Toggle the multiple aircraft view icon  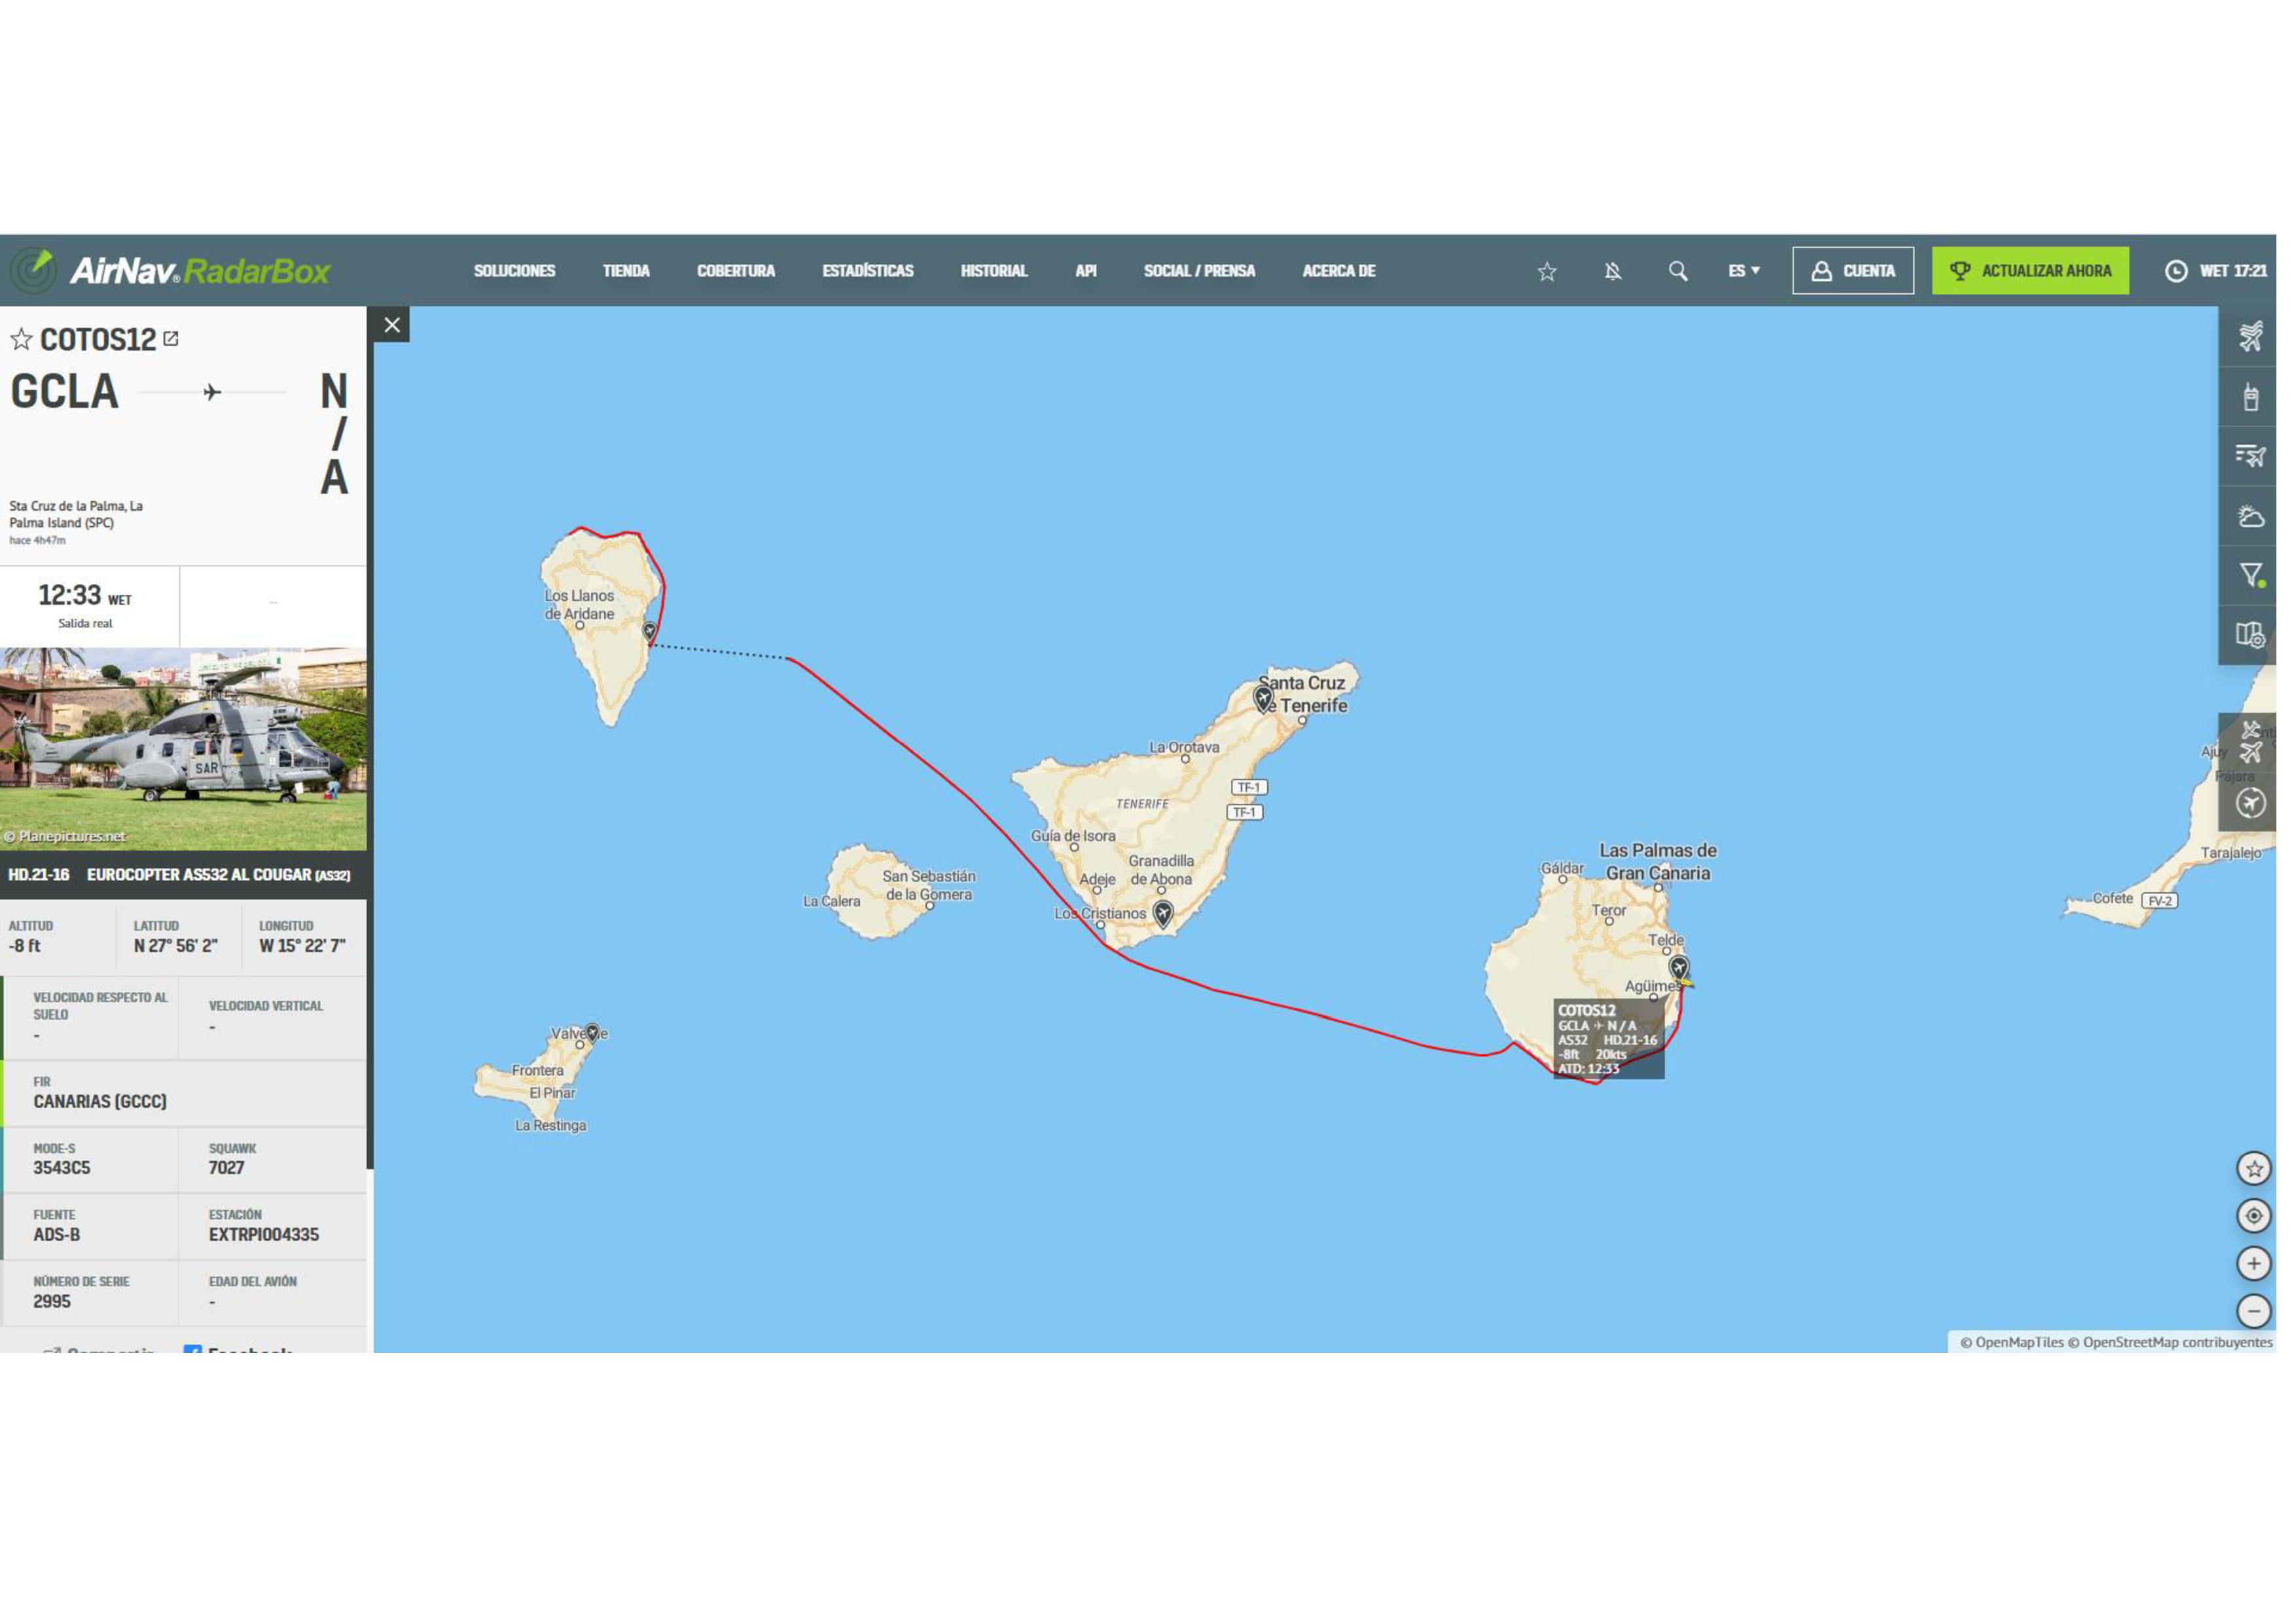pos(2250,742)
